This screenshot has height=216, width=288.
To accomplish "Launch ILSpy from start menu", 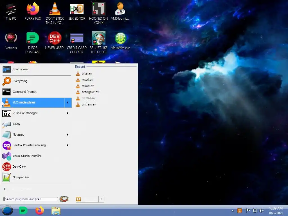I will click(x=37, y=124).
